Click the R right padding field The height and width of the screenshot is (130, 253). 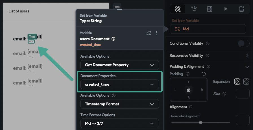(202, 90)
